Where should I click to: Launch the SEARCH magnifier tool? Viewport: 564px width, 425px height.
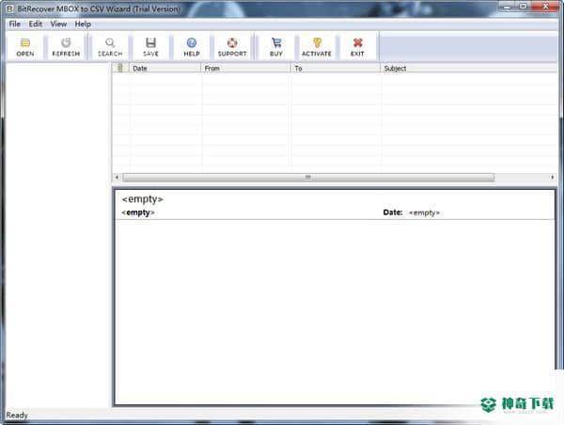(x=110, y=47)
